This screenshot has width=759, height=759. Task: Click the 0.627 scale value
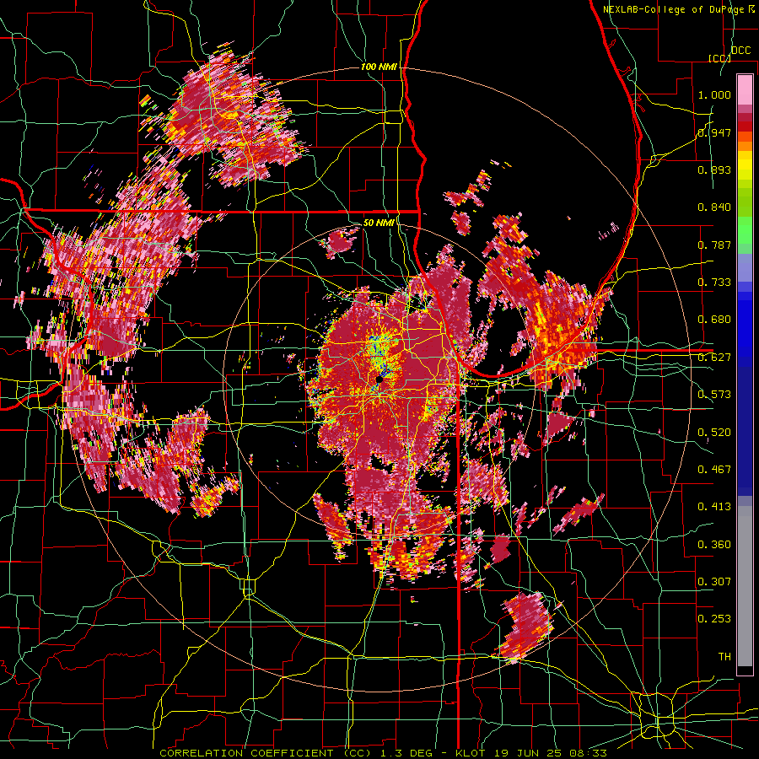[714, 358]
